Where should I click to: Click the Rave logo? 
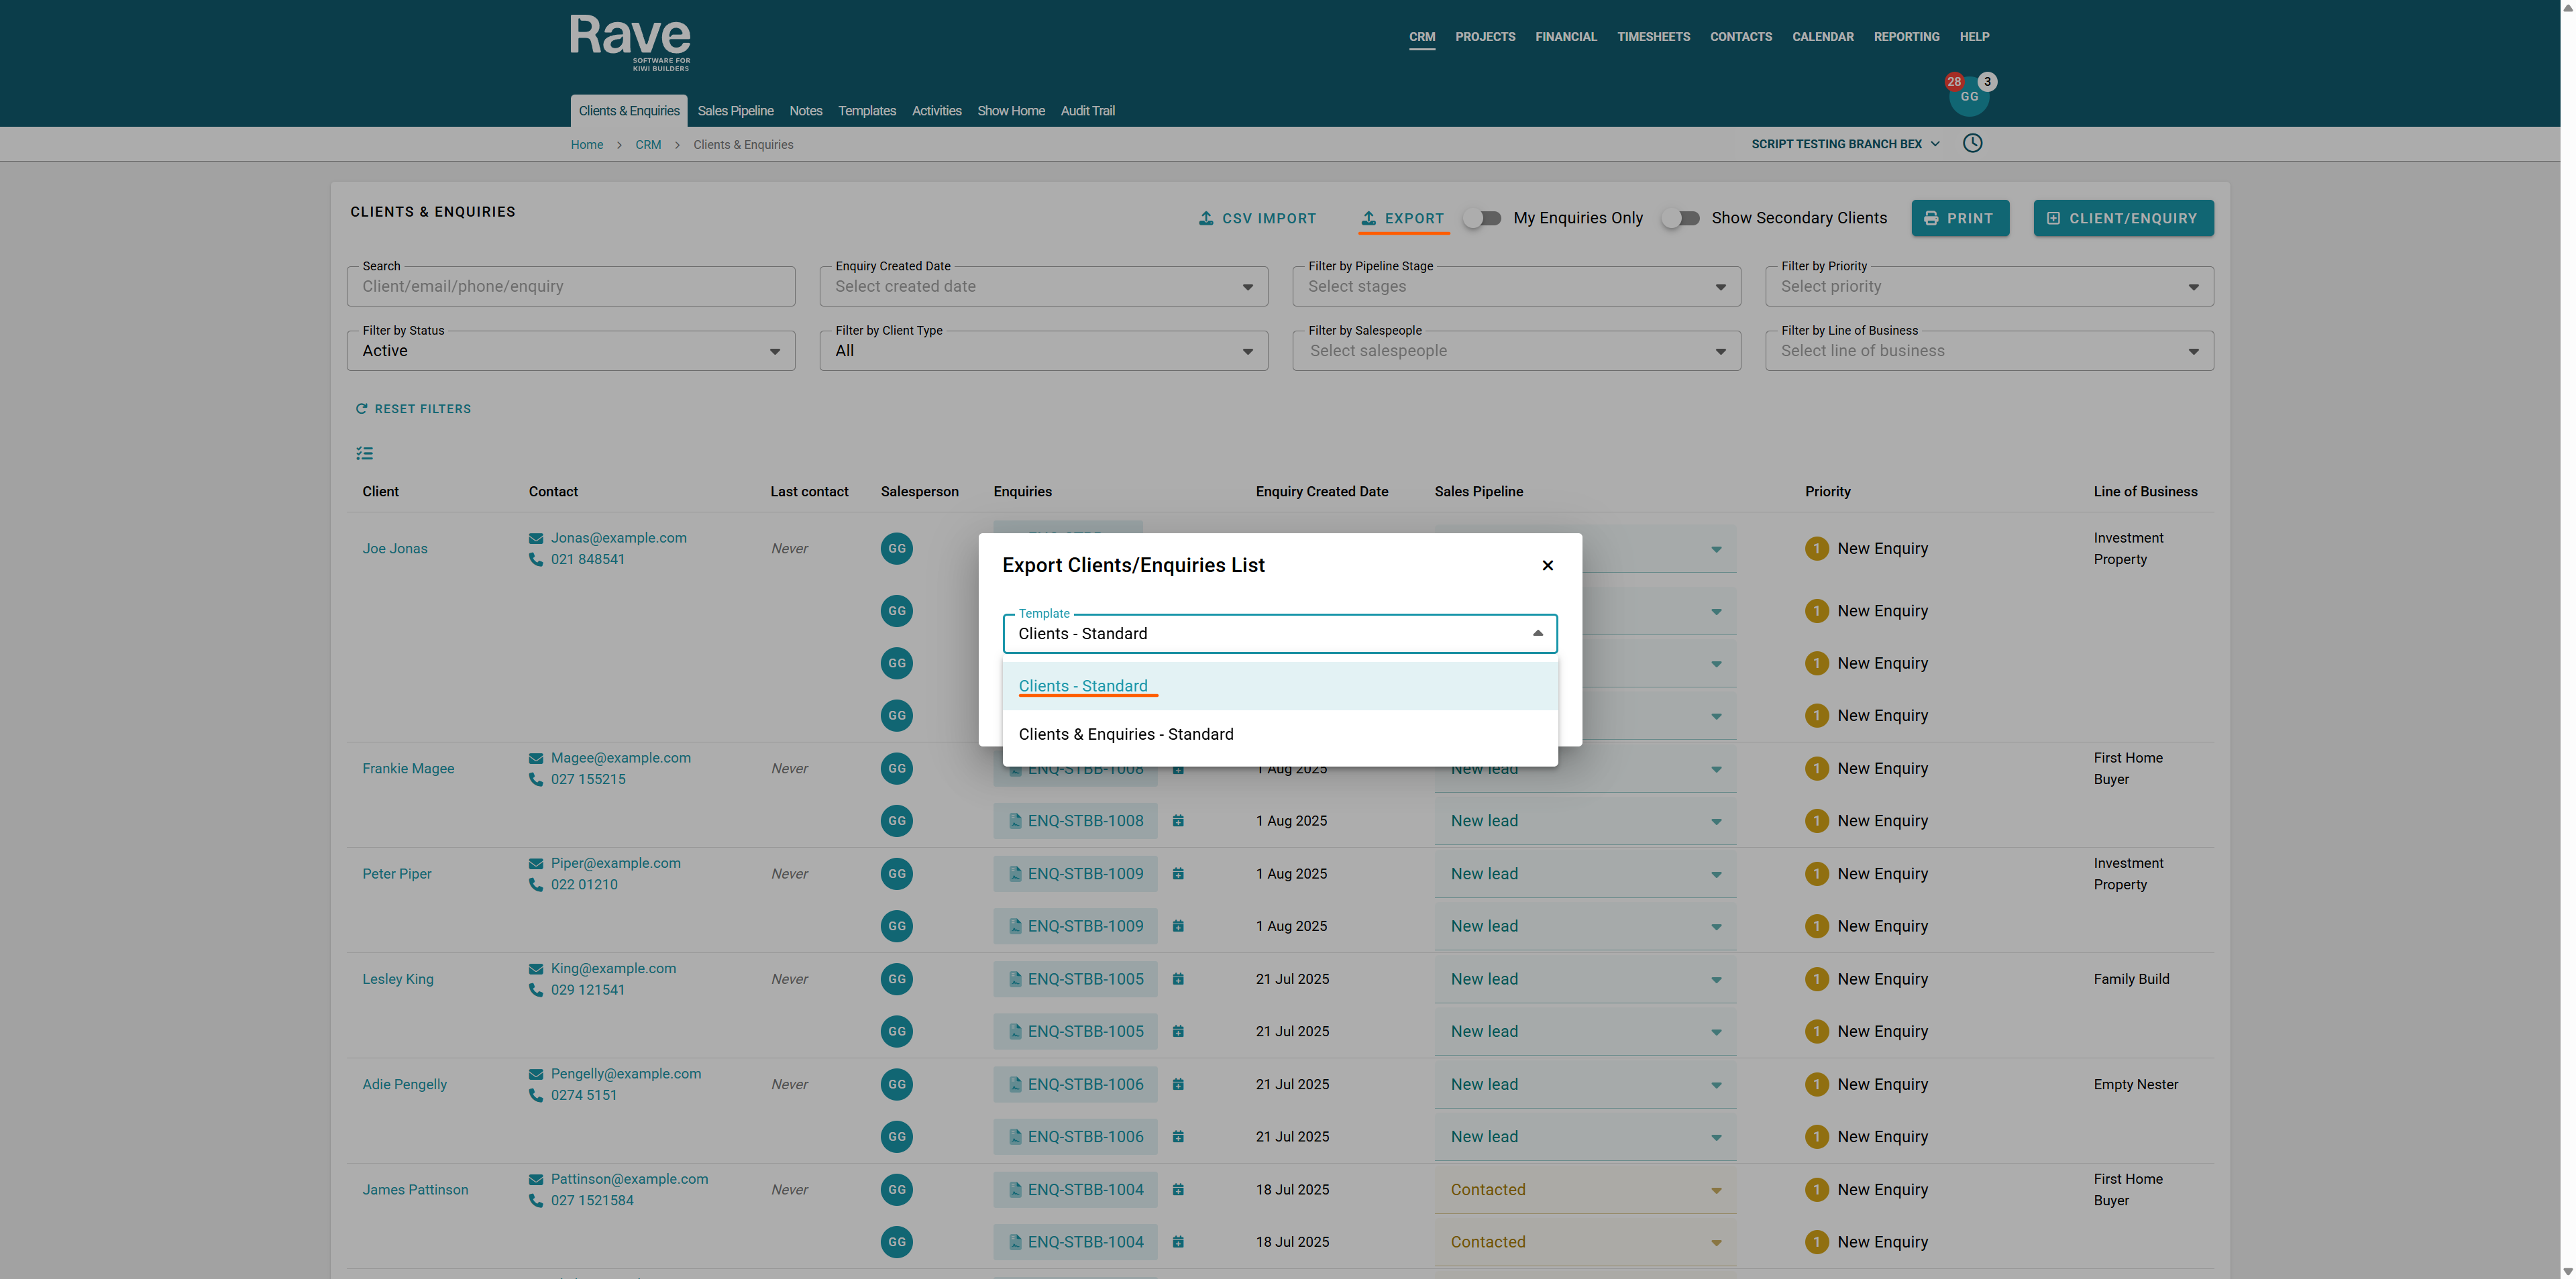630,41
